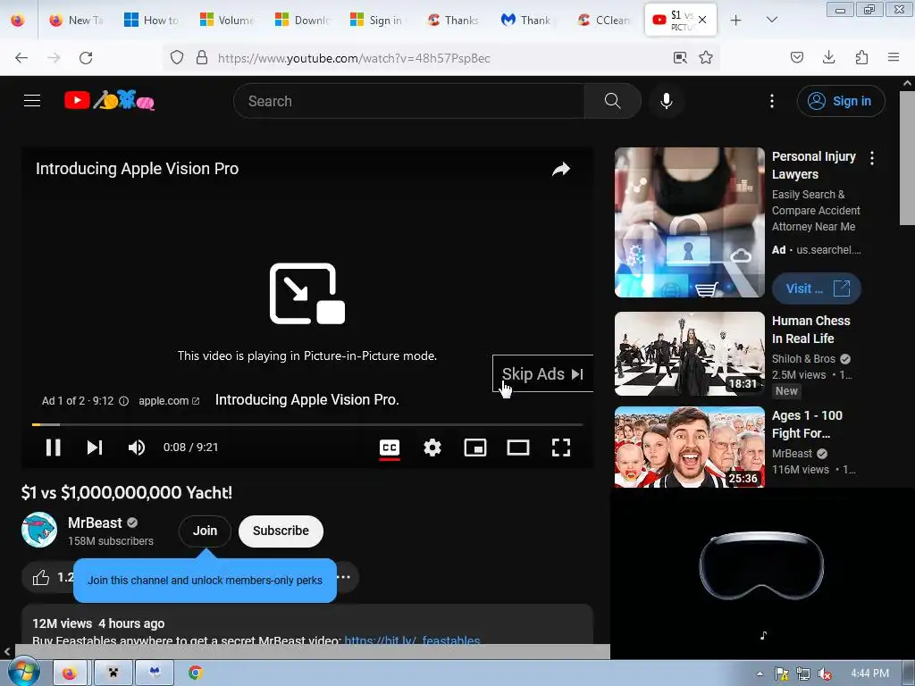Enter full screen mode in player
The height and width of the screenshot is (686, 915).
pos(561,448)
